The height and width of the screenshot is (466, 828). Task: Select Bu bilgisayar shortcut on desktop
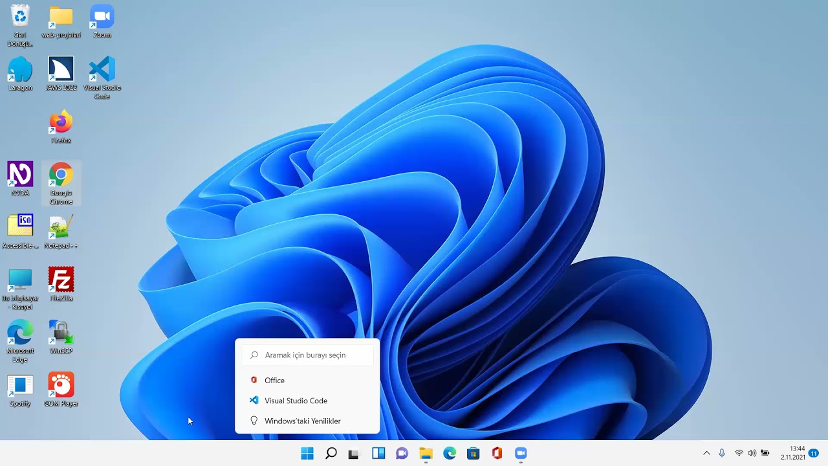(x=20, y=288)
